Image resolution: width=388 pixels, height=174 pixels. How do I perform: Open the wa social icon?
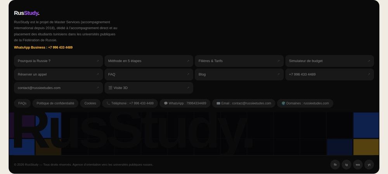tap(358, 165)
